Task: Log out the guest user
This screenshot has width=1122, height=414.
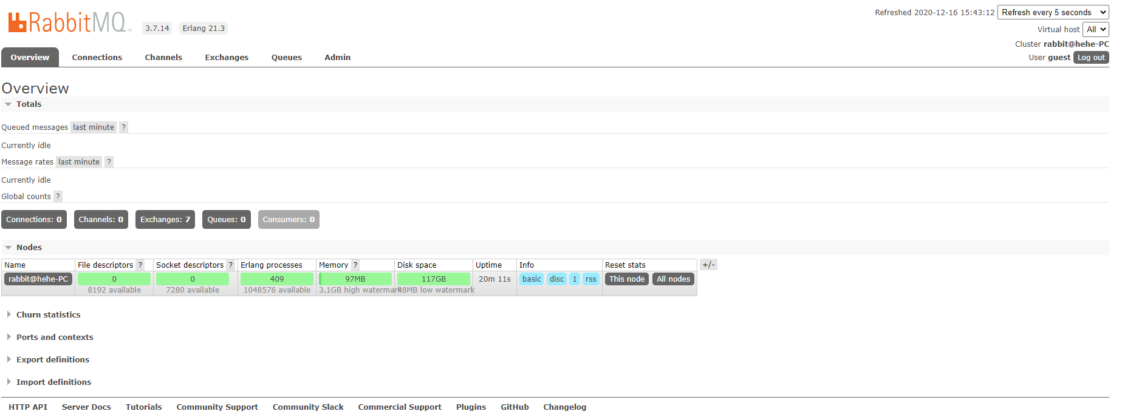Action: click(1091, 57)
